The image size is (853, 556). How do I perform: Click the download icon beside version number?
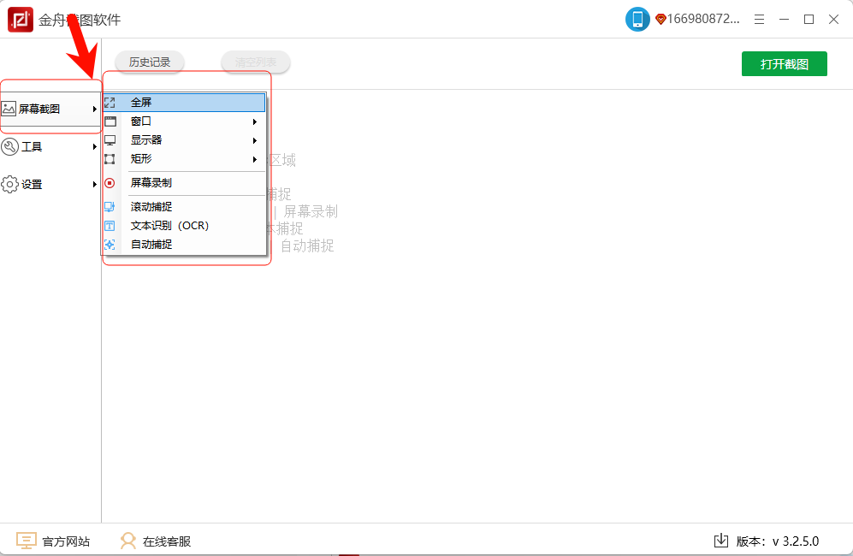720,541
